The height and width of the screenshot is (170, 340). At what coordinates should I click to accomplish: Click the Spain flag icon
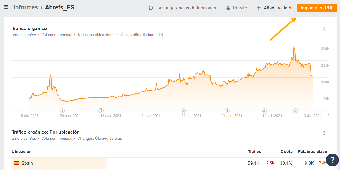tap(16, 163)
